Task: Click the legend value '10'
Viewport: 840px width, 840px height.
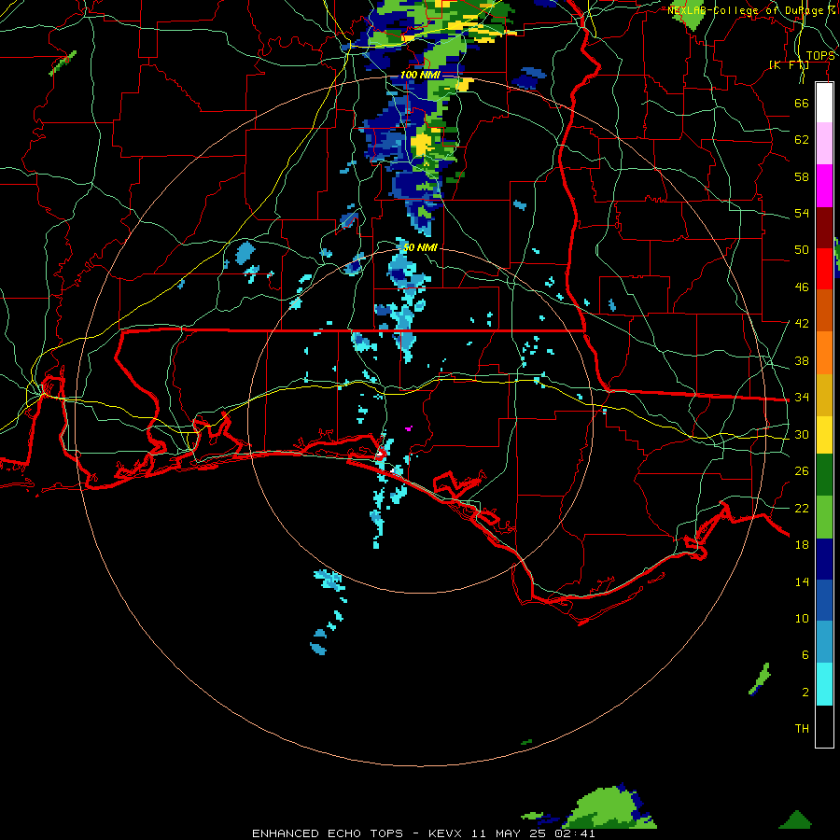Action: pos(802,618)
